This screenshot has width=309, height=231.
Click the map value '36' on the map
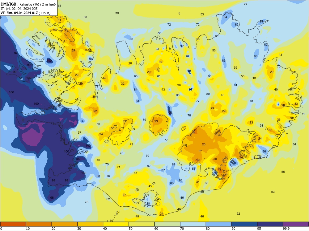click(94, 97)
